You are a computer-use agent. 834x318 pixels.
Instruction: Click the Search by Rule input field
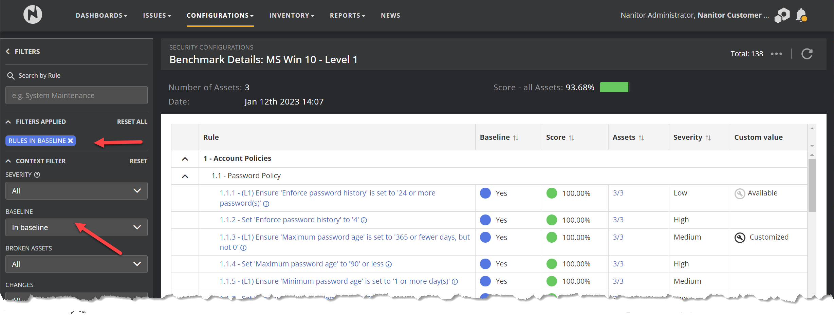[76, 95]
